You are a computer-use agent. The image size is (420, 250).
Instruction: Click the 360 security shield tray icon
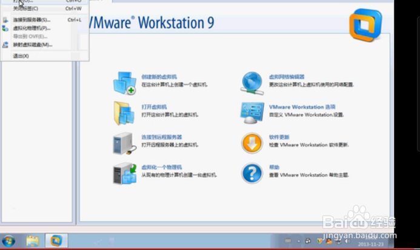coord(319,241)
